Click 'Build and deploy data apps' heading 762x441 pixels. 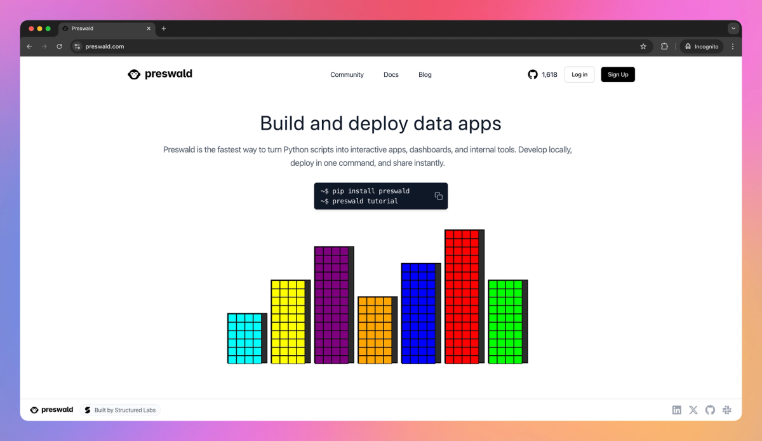(x=381, y=123)
